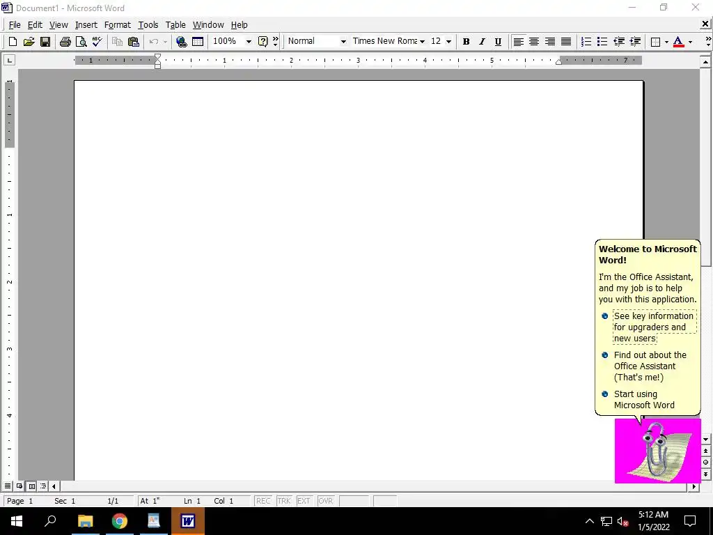
Task: Open the font size 12 dropdown
Action: pyautogui.click(x=449, y=42)
